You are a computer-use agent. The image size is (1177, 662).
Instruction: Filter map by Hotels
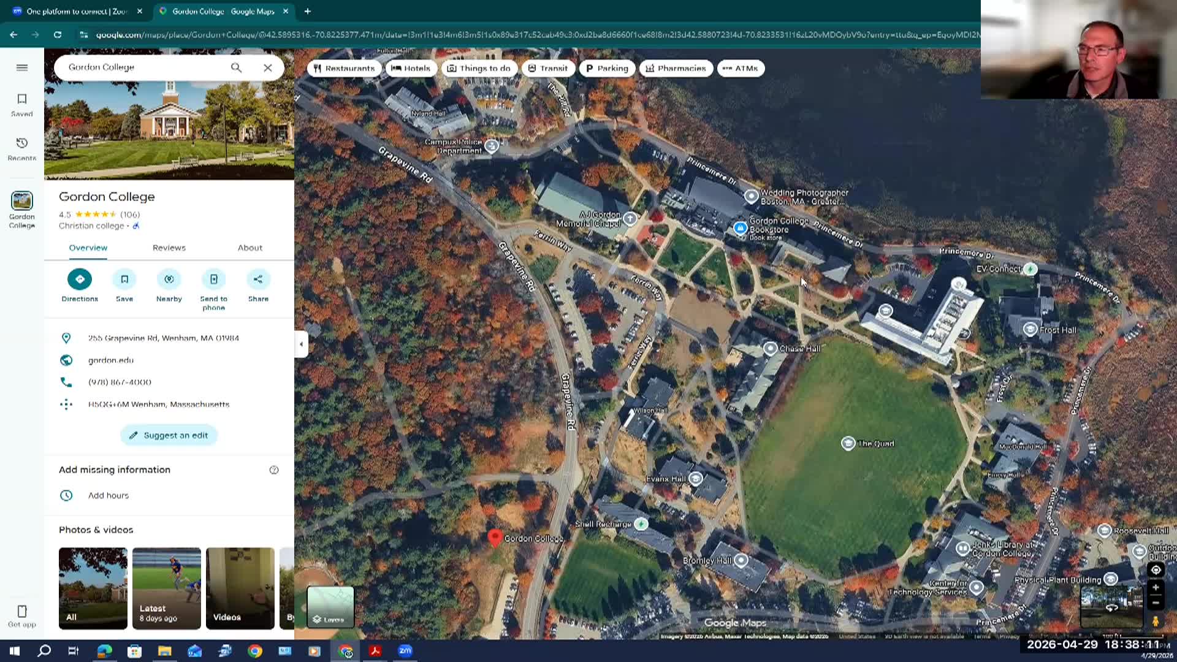(411, 68)
